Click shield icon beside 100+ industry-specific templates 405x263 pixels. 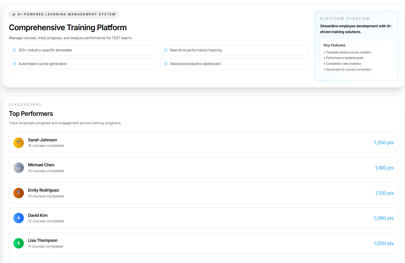click(x=14, y=50)
